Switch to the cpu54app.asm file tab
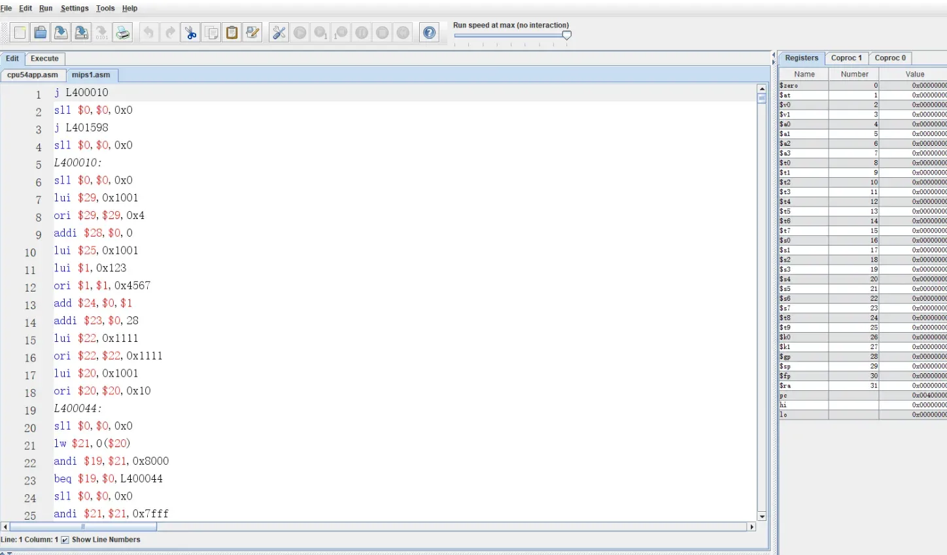This screenshot has width=947, height=555. (x=33, y=75)
